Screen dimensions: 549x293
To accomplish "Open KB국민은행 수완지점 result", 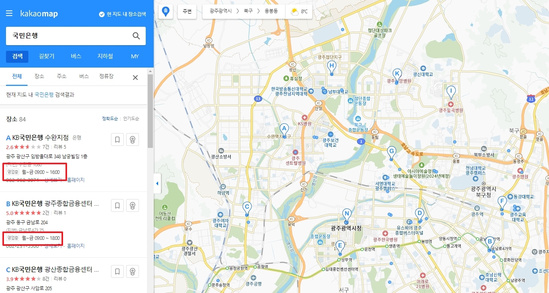I will (x=40, y=138).
